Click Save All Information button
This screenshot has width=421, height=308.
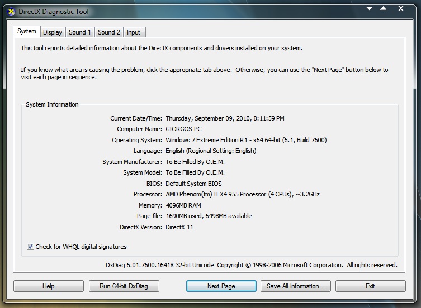click(x=295, y=286)
